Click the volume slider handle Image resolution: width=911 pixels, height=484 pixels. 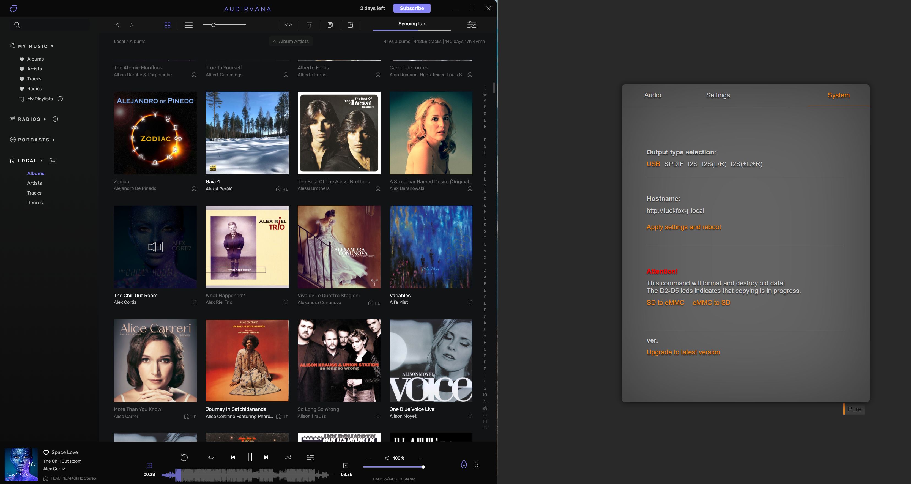(423, 467)
